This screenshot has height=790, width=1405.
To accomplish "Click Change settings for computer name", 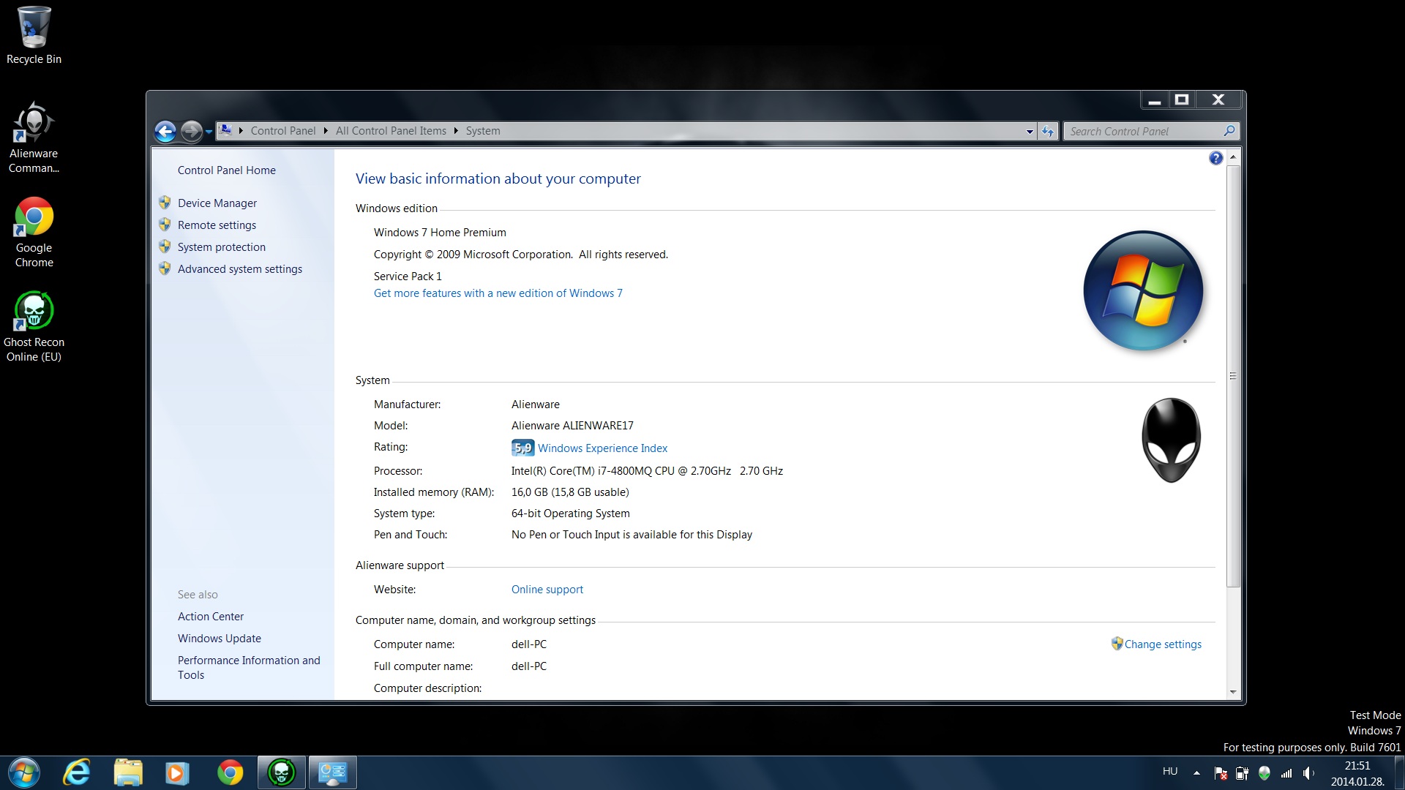I will [x=1163, y=644].
